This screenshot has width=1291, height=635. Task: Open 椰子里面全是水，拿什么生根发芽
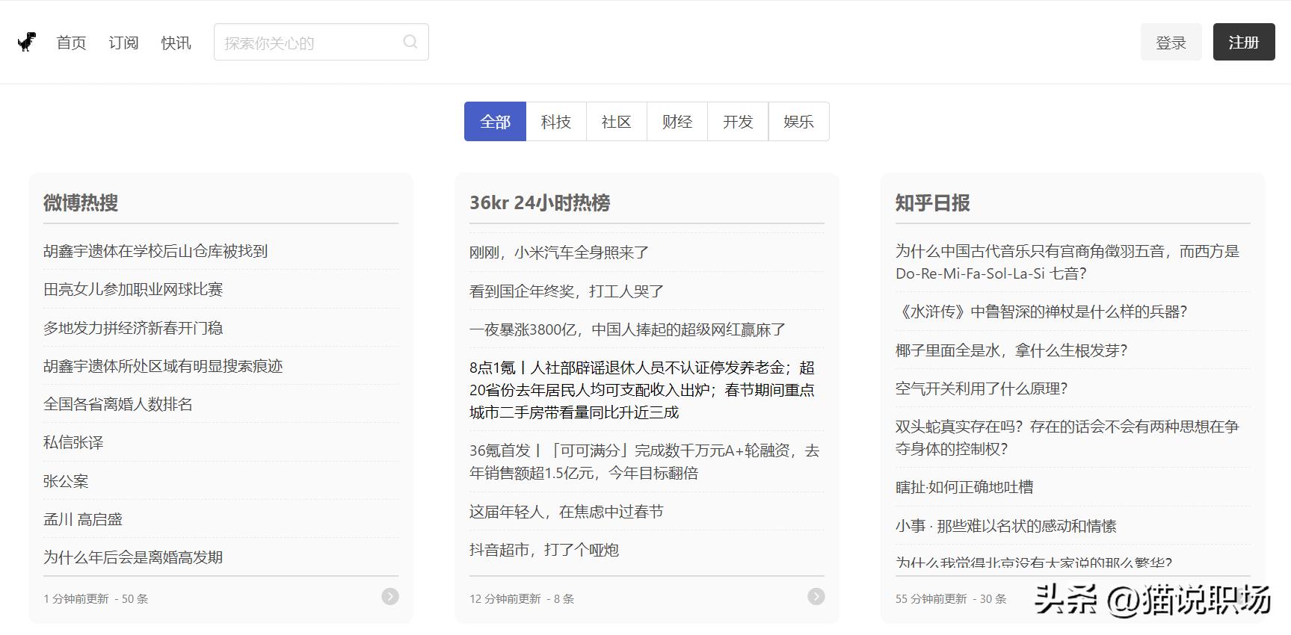[x=1011, y=350]
